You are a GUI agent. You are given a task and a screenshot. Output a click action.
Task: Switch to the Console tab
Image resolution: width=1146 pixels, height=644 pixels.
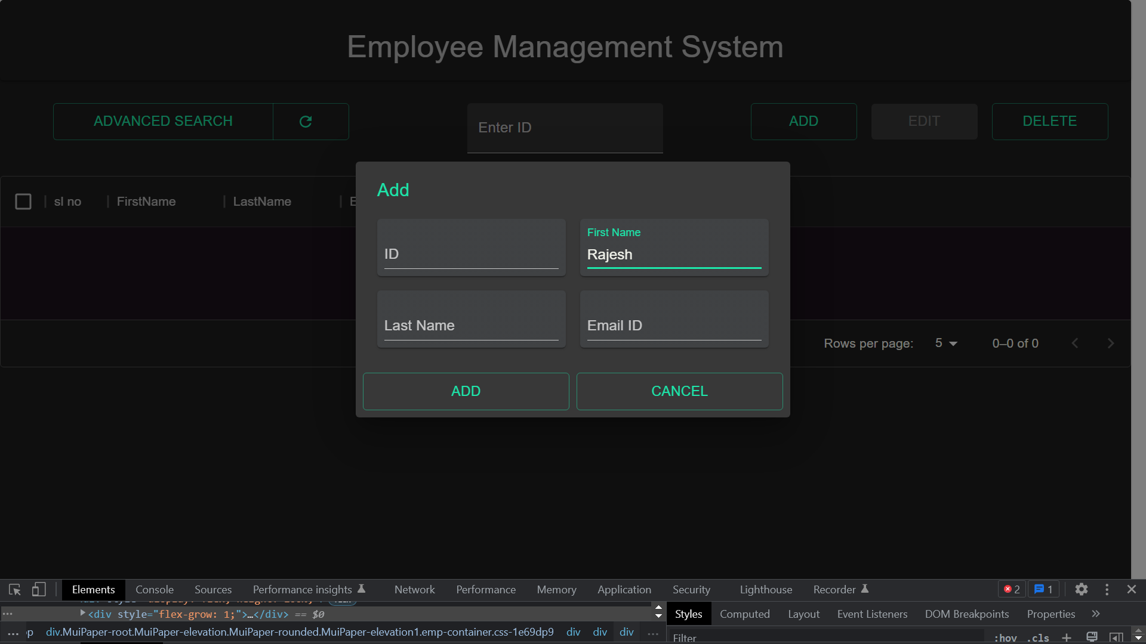155,590
